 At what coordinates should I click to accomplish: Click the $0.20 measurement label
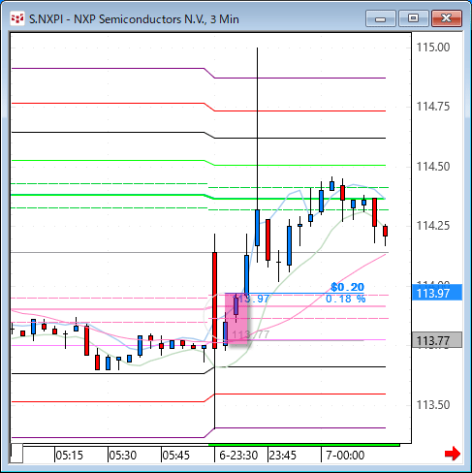[x=347, y=287]
